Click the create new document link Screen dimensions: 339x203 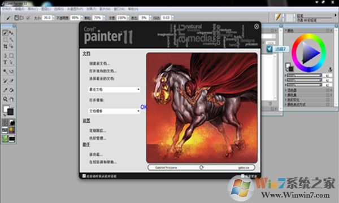[99, 63]
